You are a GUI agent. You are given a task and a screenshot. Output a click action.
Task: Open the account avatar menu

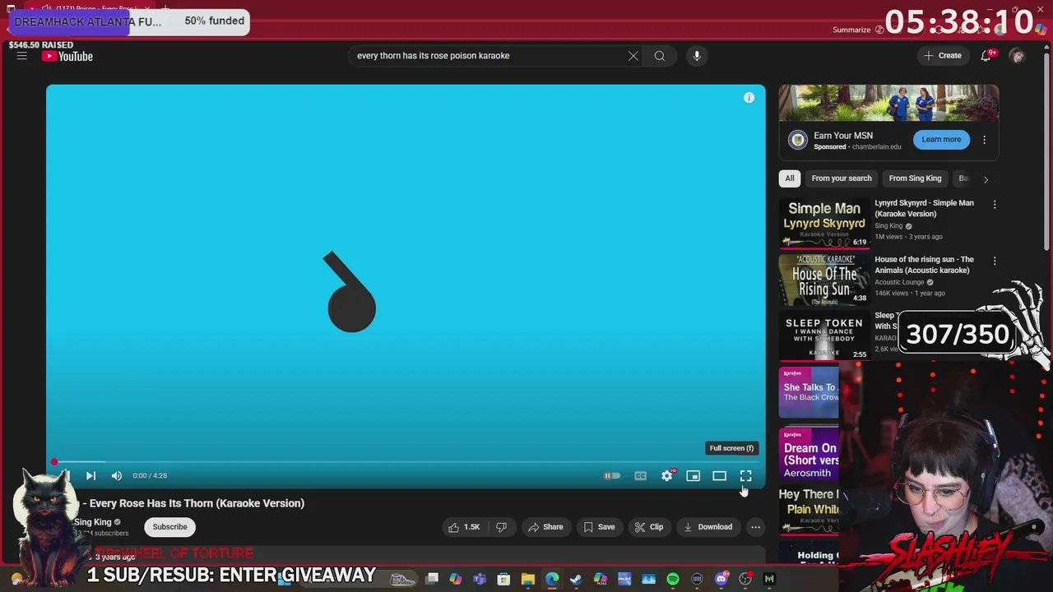(1018, 56)
